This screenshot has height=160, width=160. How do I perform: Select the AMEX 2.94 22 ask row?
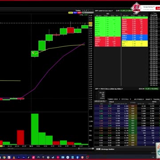135,36
